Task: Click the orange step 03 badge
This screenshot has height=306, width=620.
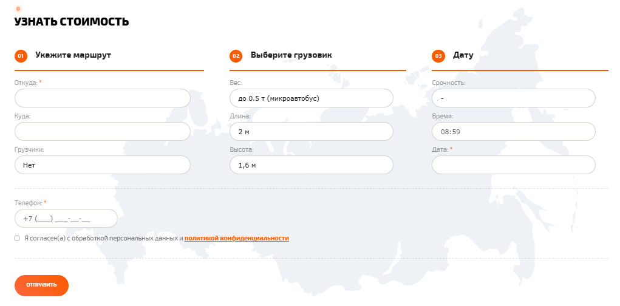Action: pyautogui.click(x=438, y=56)
